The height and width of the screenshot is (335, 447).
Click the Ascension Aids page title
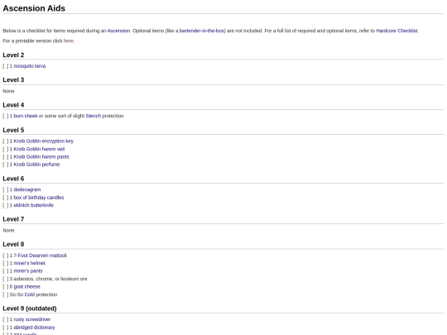pos(34,8)
